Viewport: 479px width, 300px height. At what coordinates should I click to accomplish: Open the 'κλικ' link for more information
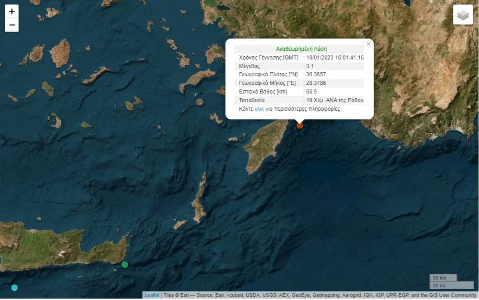(x=259, y=109)
